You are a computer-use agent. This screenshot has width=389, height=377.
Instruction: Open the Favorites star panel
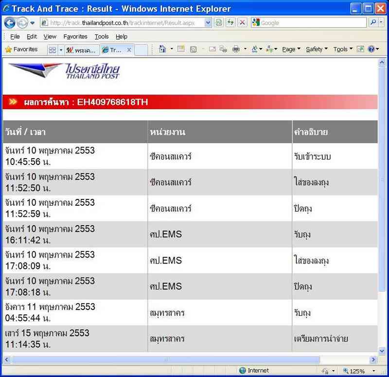click(x=21, y=49)
